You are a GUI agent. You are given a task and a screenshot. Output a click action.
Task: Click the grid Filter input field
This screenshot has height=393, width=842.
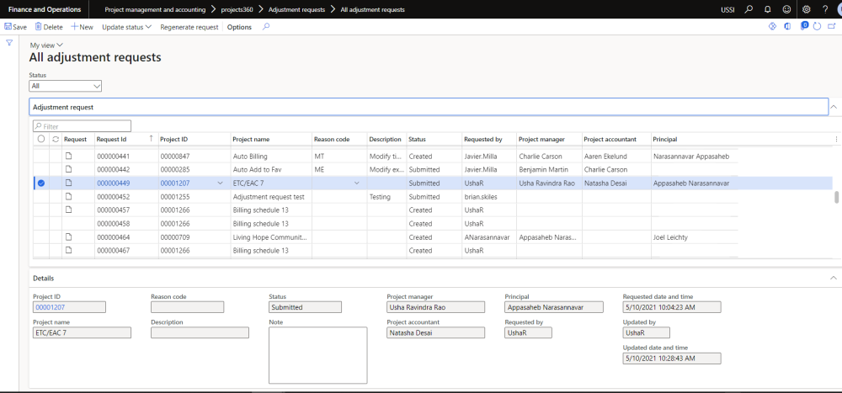tap(84, 126)
